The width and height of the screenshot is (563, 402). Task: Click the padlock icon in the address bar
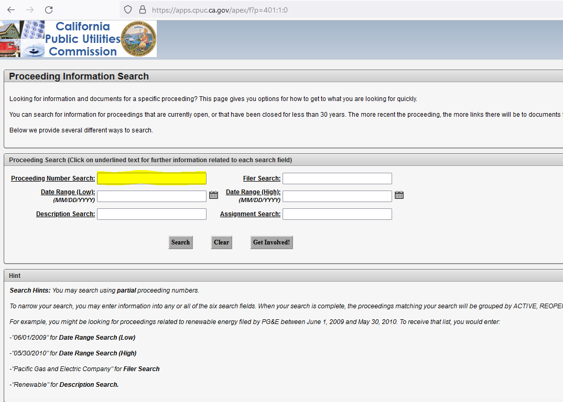[x=143, y=9]
